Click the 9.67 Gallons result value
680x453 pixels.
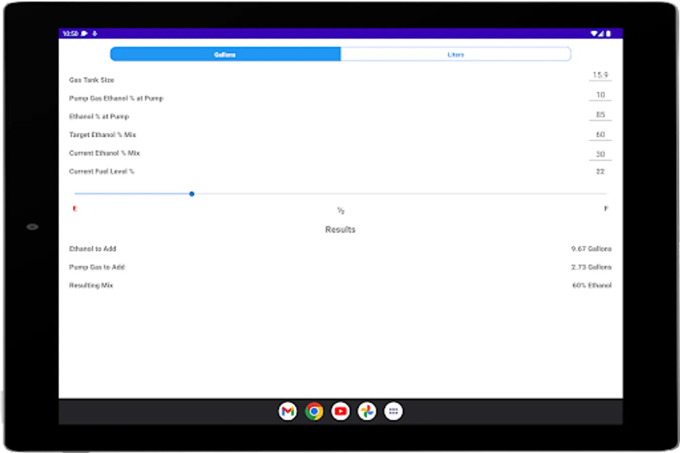[x=591, y=249]
